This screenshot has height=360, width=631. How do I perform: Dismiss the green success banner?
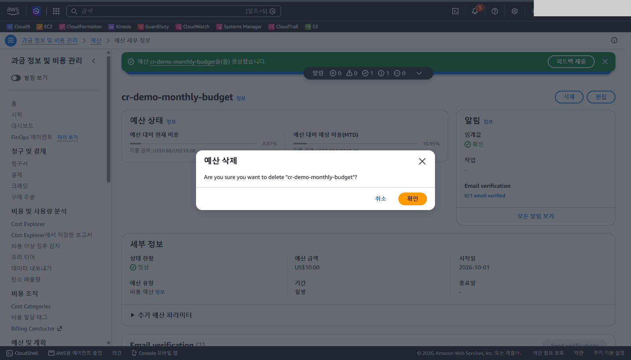coord(605,62)
